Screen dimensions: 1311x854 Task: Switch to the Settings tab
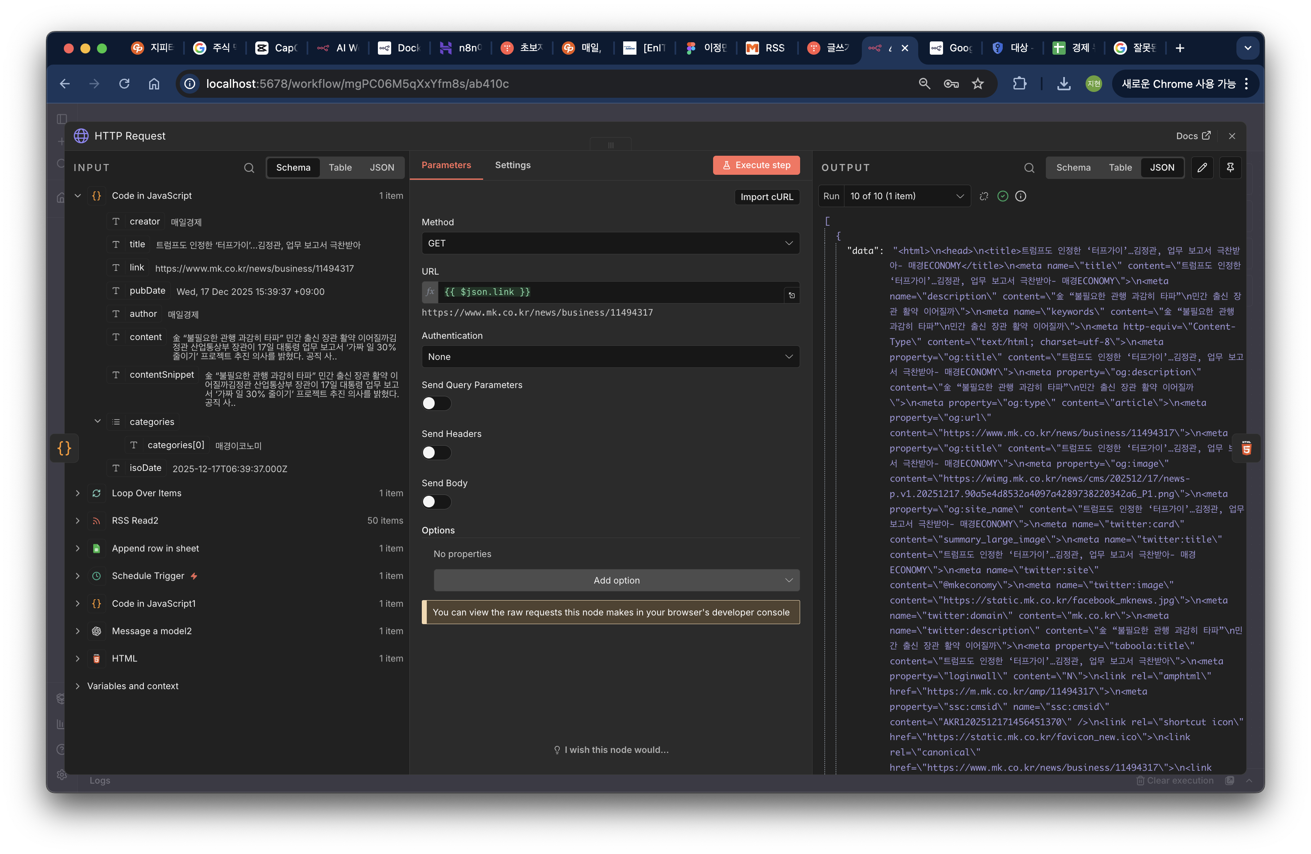click(512, 165)
